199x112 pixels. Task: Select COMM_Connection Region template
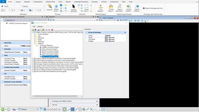[50, 47]
